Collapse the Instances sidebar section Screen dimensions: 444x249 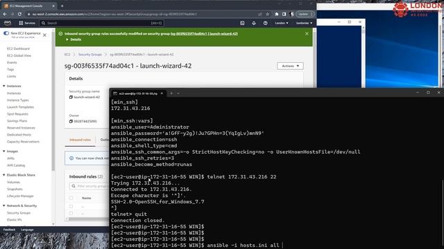(4, 86)
